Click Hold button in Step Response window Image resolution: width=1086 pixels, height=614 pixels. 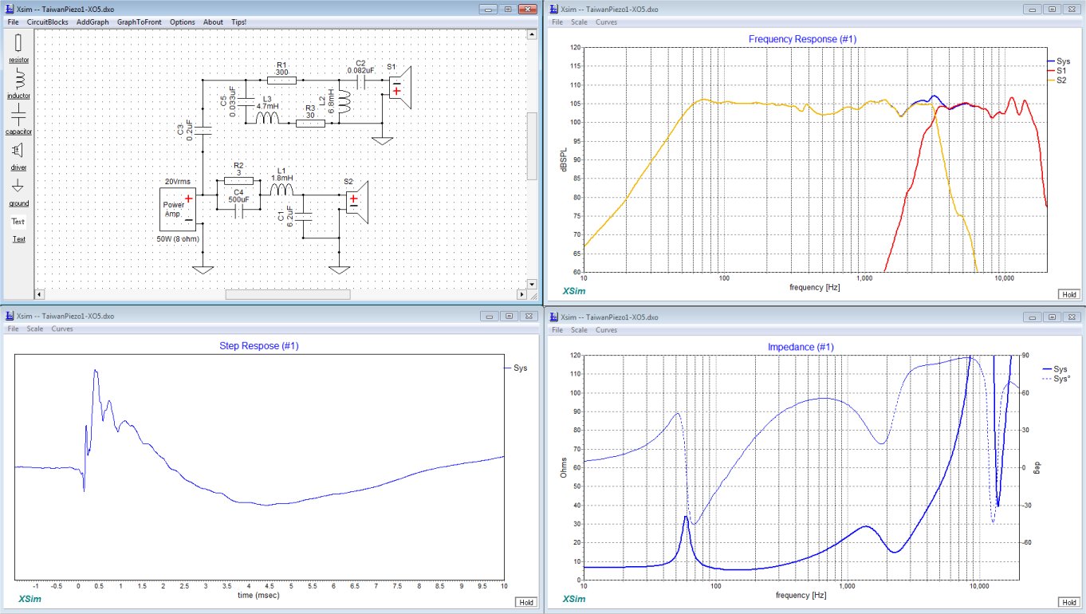point(525,602)
